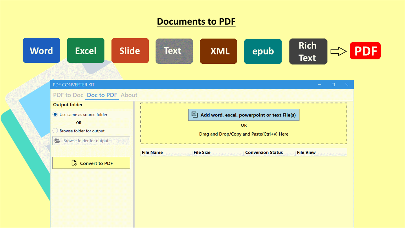
Task: Click the folder icon in Browse folder for output
Action: click(x=57, y=141)
